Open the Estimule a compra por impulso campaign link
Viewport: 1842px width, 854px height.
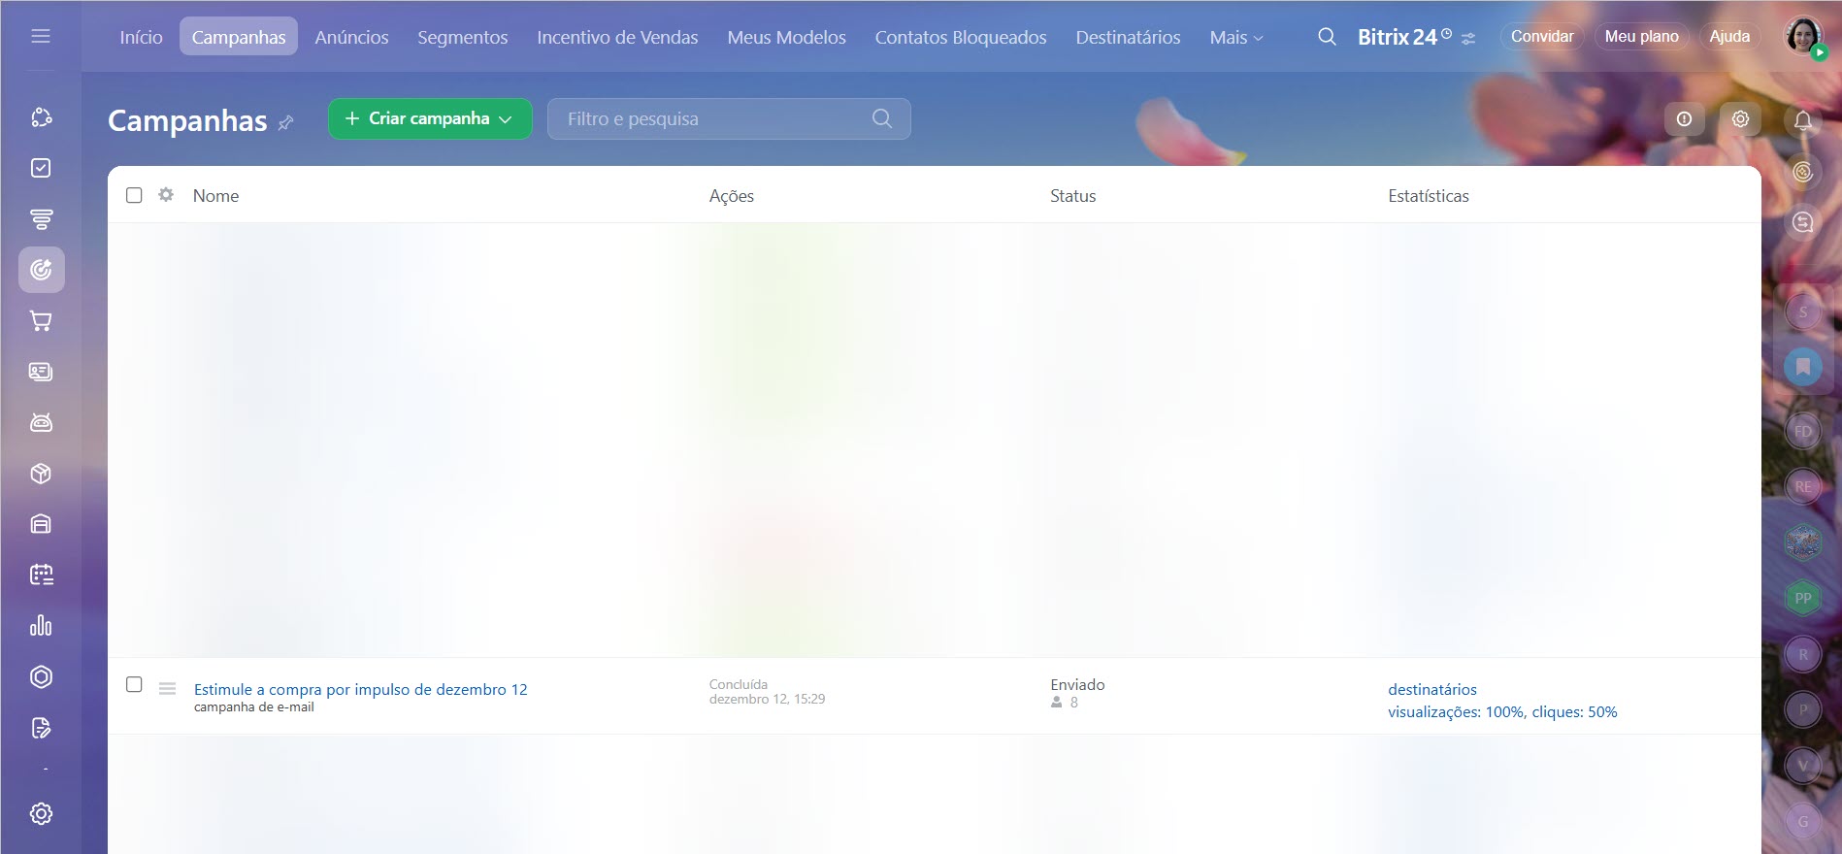click(x=360, y=689)
